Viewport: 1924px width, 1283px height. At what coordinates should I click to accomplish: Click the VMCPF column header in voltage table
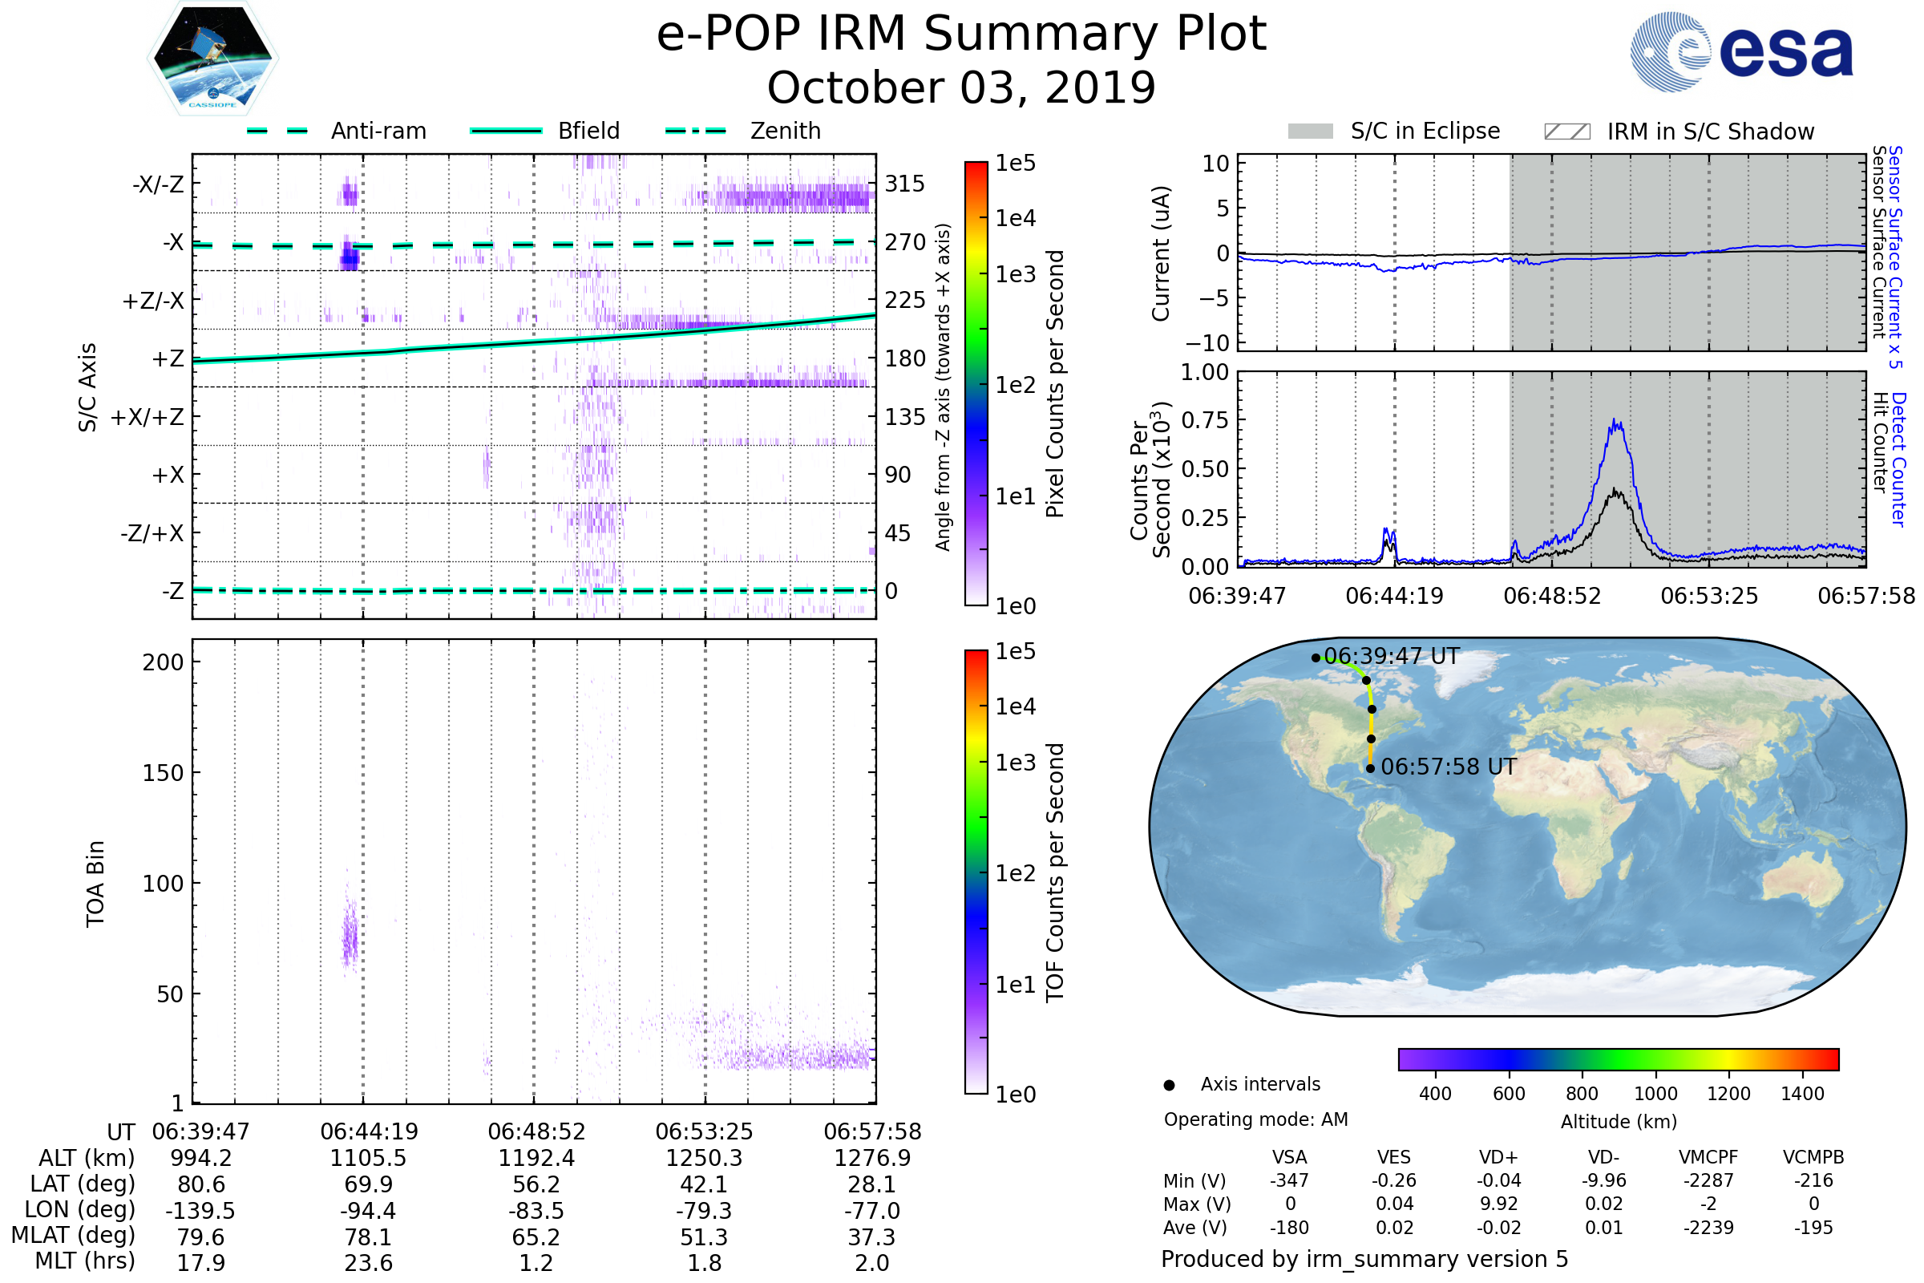[x=1708, y=1157]
